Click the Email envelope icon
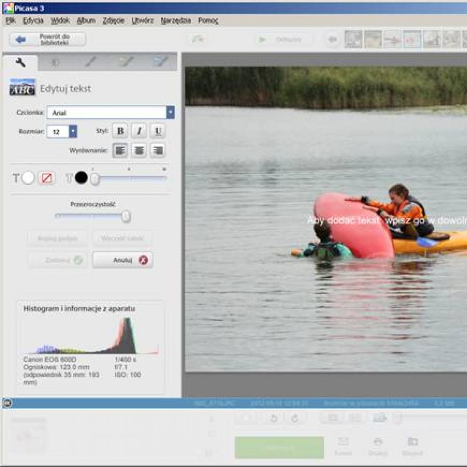 (x=343, y=441)
